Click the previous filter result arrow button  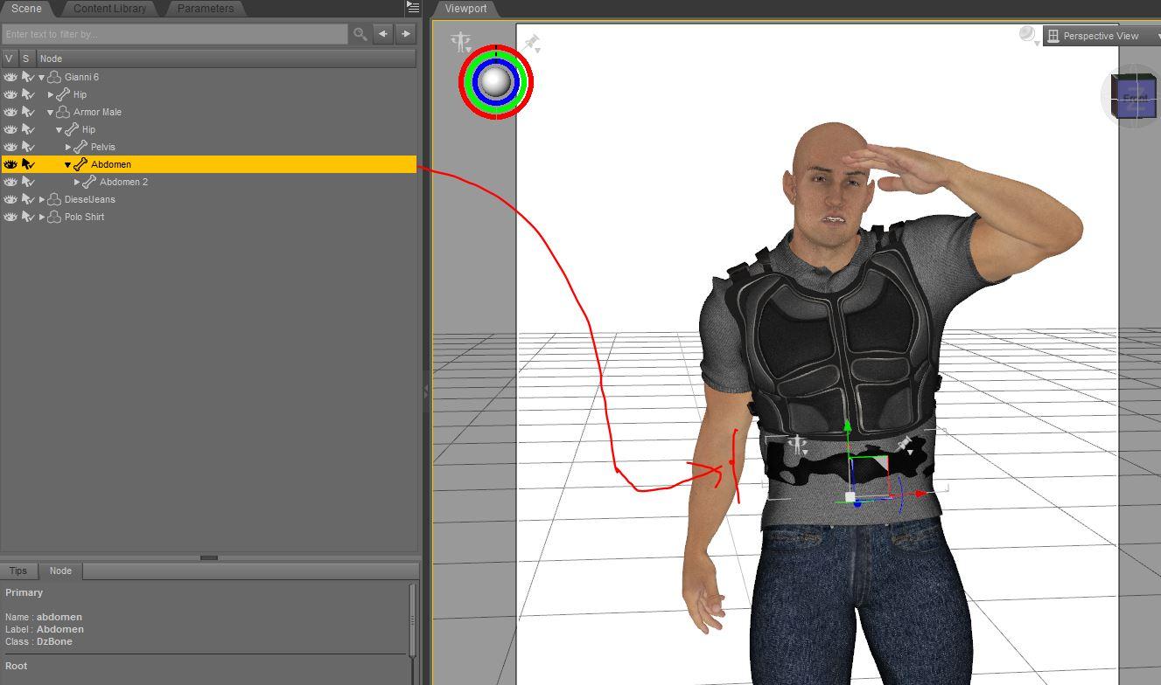click(383, 34)
